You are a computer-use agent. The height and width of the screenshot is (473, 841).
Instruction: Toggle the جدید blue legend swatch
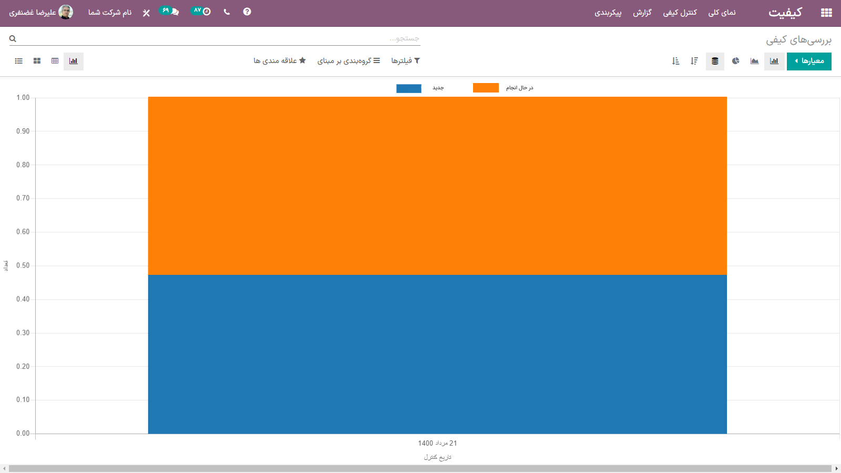tap(408, 88)
